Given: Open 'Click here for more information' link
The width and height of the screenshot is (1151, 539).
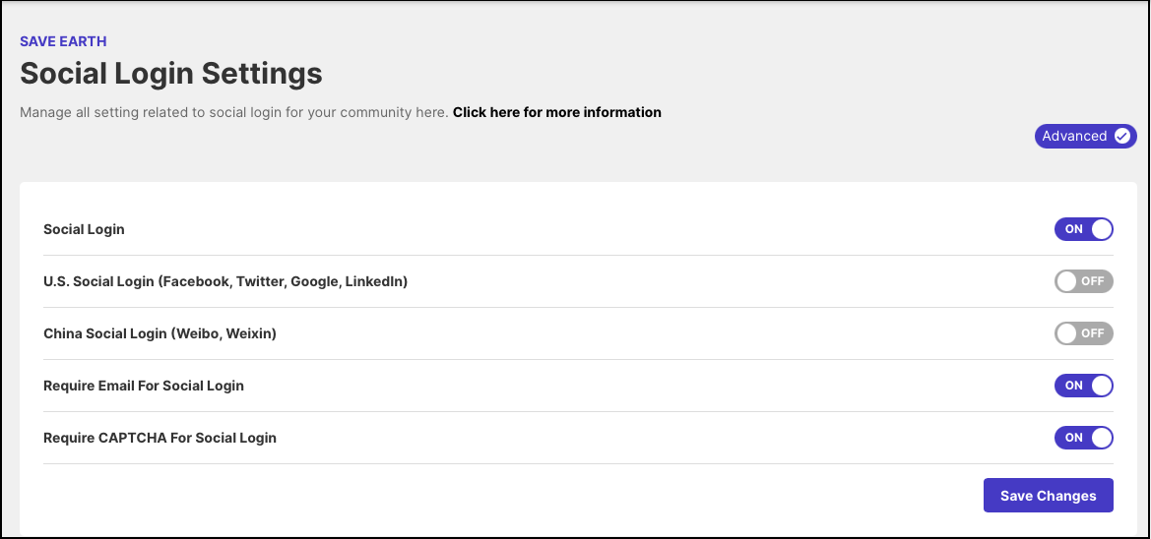Looking at the screenshot, I should point(556,112).
